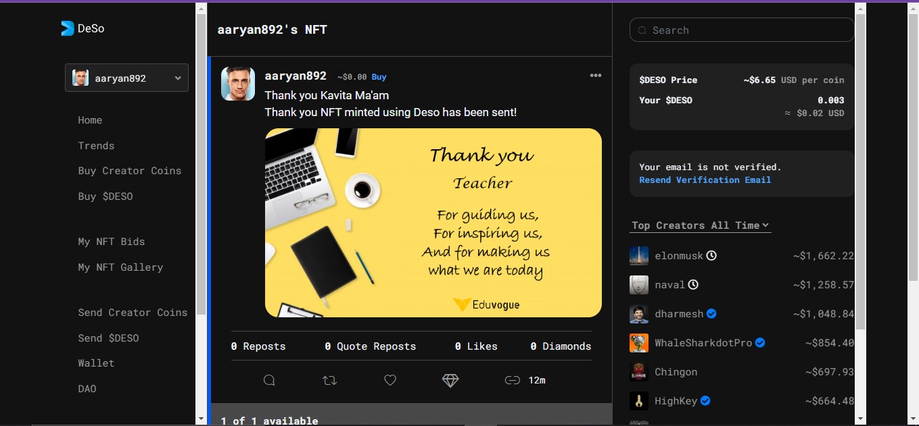Click elonmusk's coin price ~$1,662.22
The height and width of the screenshot is (426, 919).
coord(824,256)
